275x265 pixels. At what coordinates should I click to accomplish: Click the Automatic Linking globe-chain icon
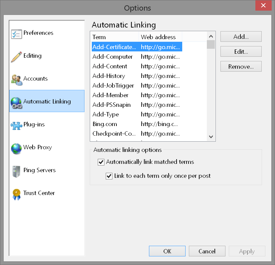[16, 102]
